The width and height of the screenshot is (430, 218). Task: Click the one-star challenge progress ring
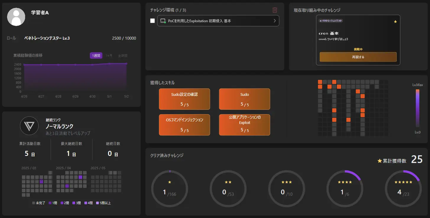point(169,189)
